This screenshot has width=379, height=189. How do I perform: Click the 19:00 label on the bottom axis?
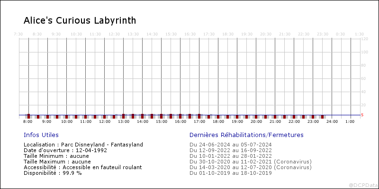coord(237,122)
